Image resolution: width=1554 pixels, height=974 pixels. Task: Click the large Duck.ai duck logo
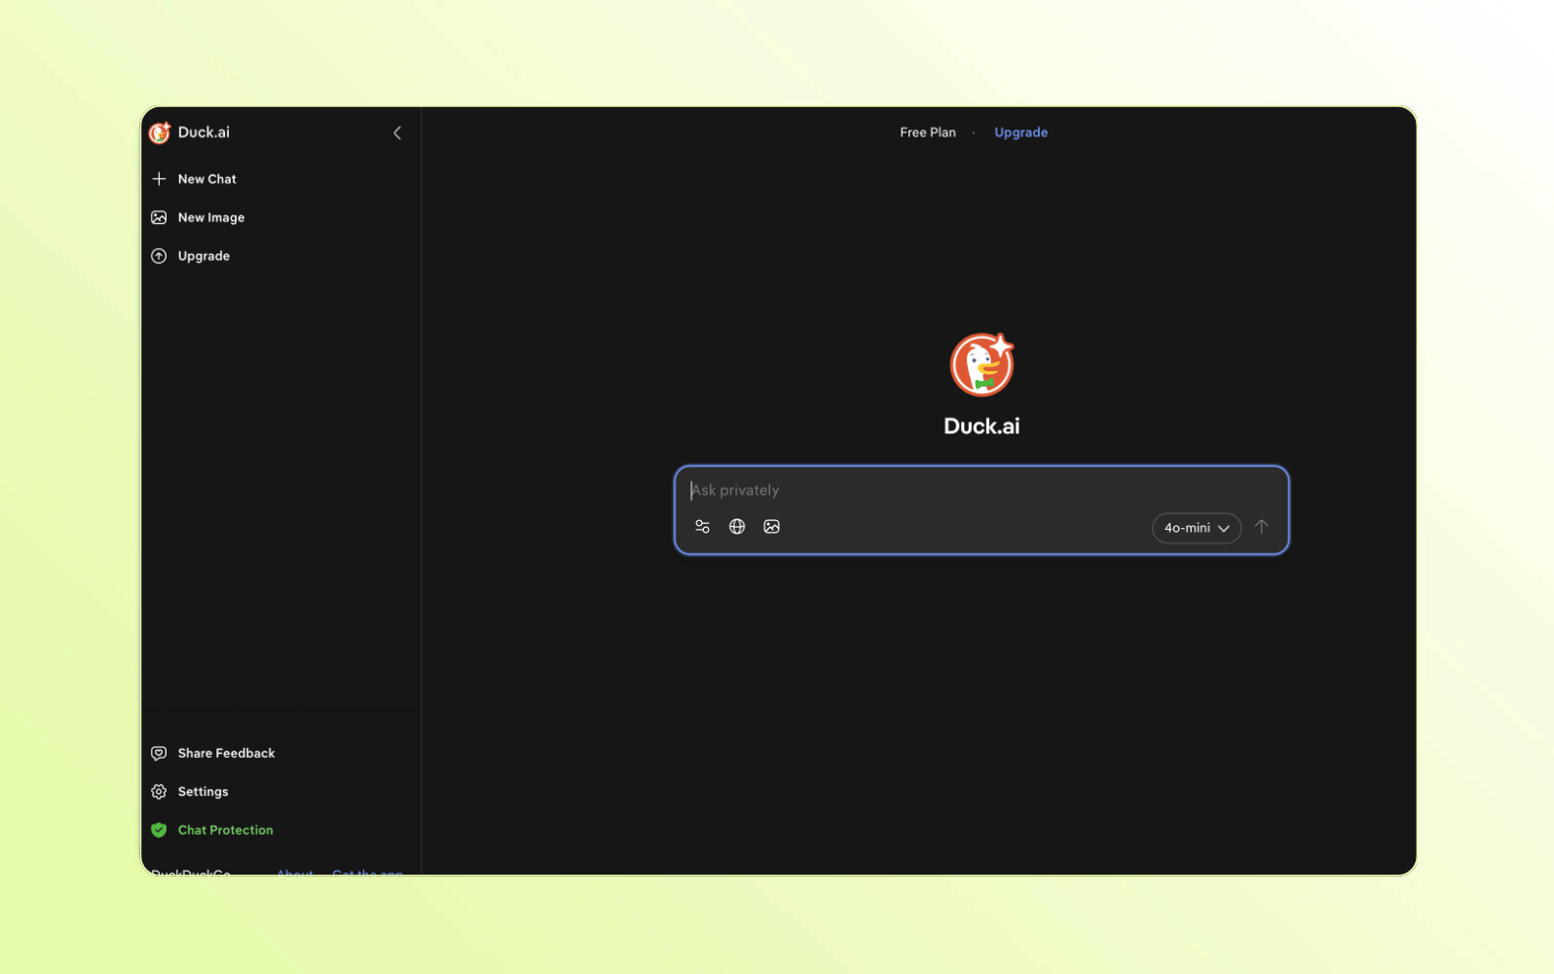[981, 364]
